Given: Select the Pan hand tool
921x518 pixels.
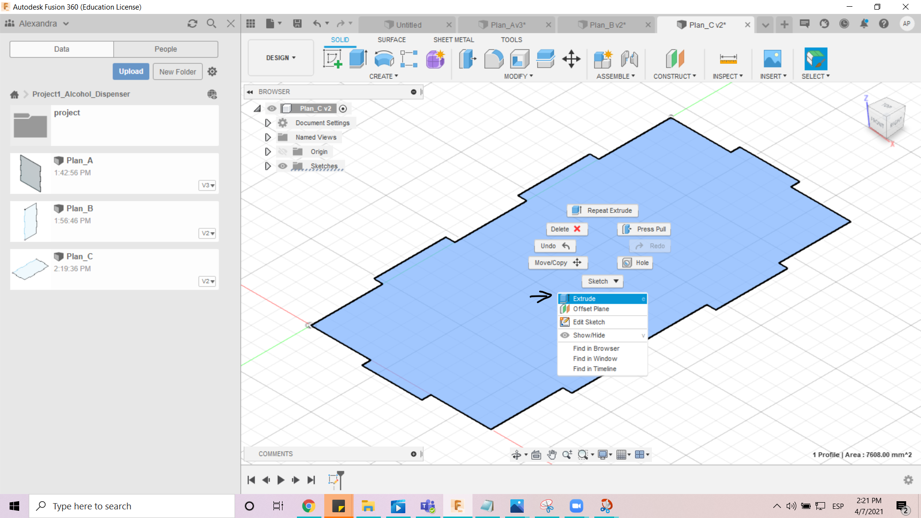Looking at the screenshot, I should coord(552,455).
